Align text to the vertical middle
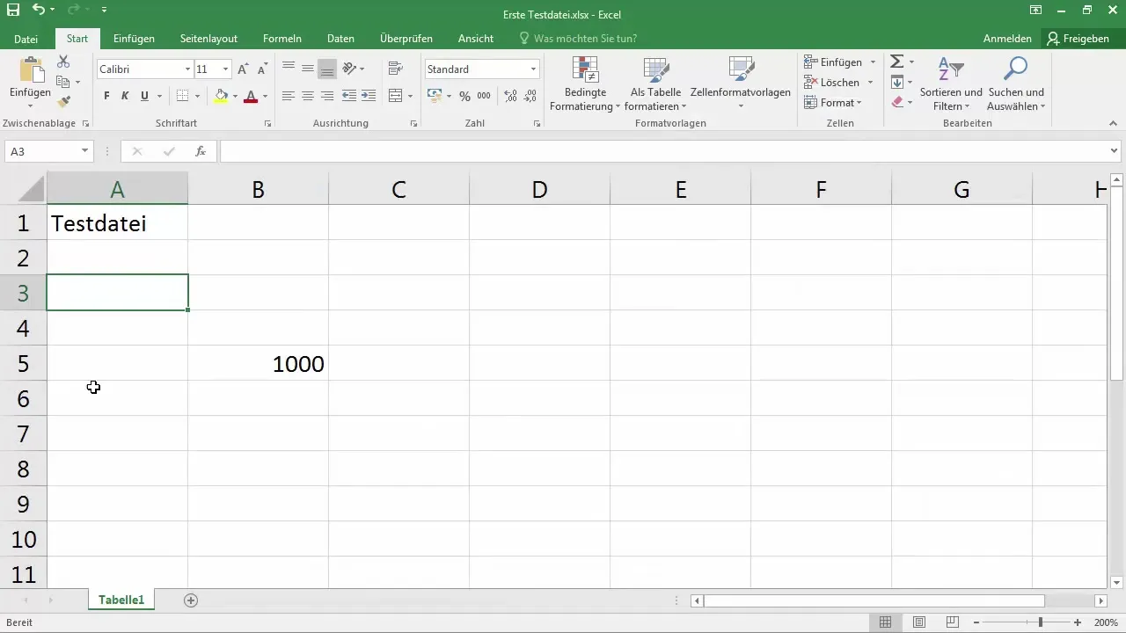 pyautogui.click(x=308, y=69)
